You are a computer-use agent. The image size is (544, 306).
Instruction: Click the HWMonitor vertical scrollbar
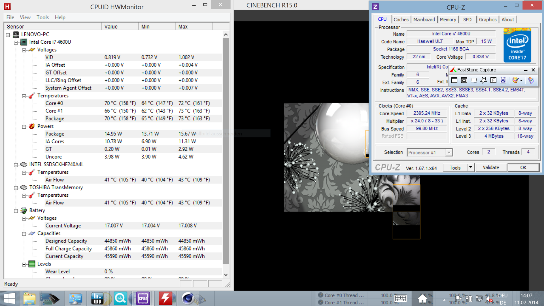click(x=226, y=150)
